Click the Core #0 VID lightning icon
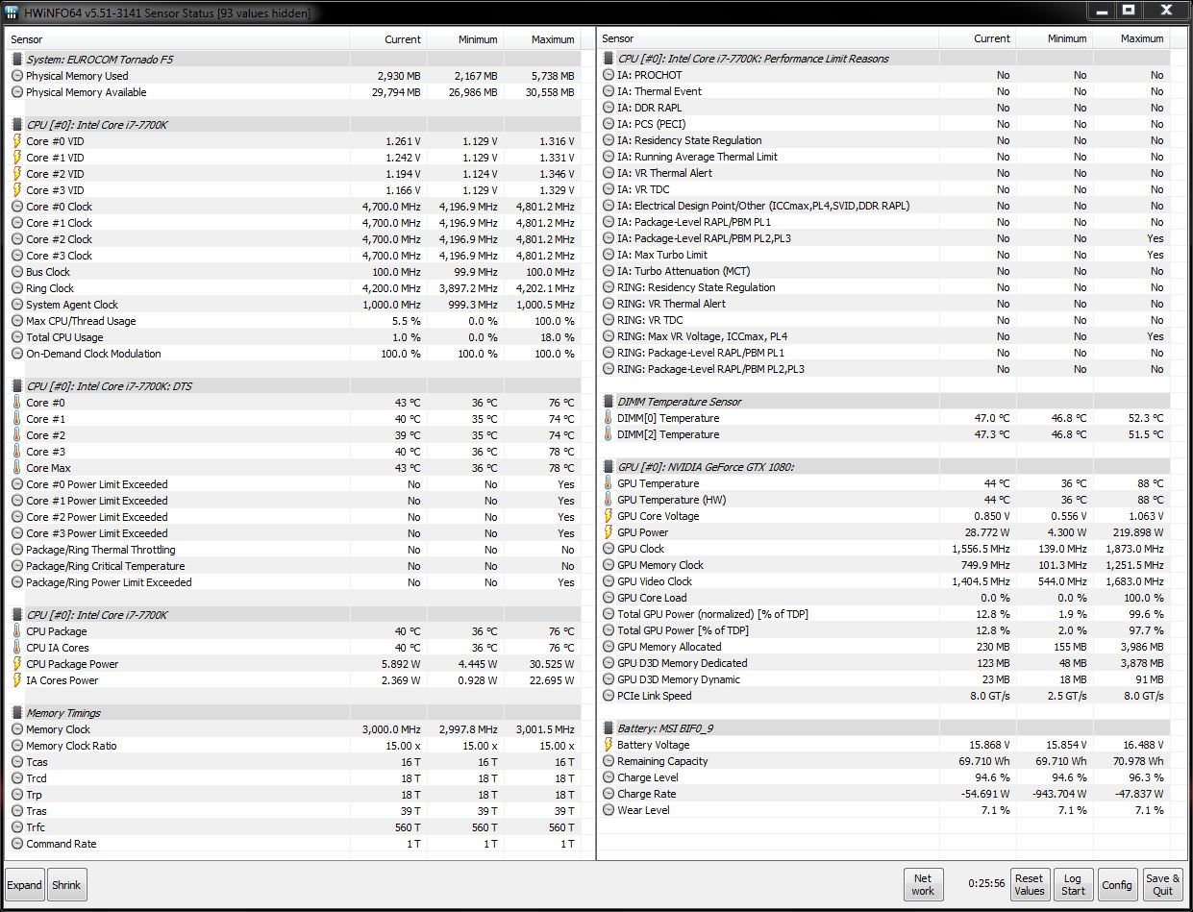 [17, 141]
